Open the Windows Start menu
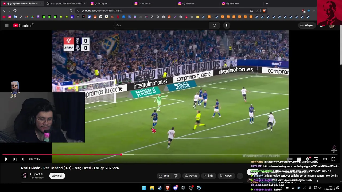 click(144, 188)
